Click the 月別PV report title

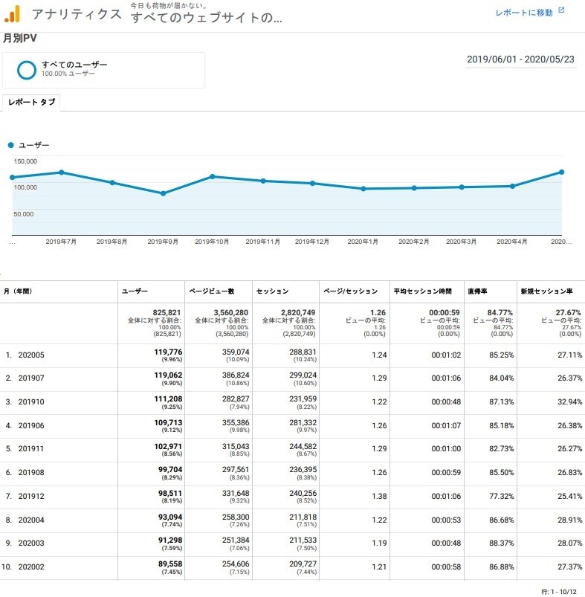click(x=20, y=39)
